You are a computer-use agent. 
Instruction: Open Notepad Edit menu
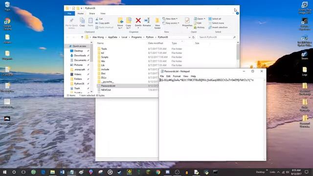click(x=168, y=76)
